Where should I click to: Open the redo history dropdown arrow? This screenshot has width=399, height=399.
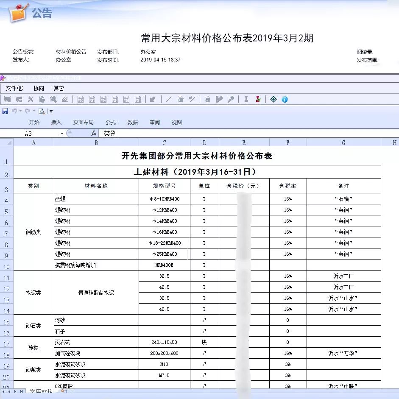(x=34, y=111)
